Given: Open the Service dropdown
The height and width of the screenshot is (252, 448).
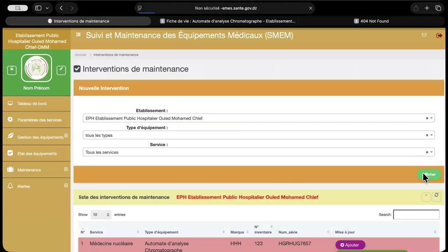Looking at the screenshot, I should tap(259, 152).
